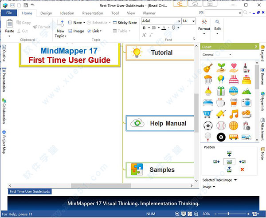Click the zoom out minus button
Screen dimensions: 266x218
[215, 214]
